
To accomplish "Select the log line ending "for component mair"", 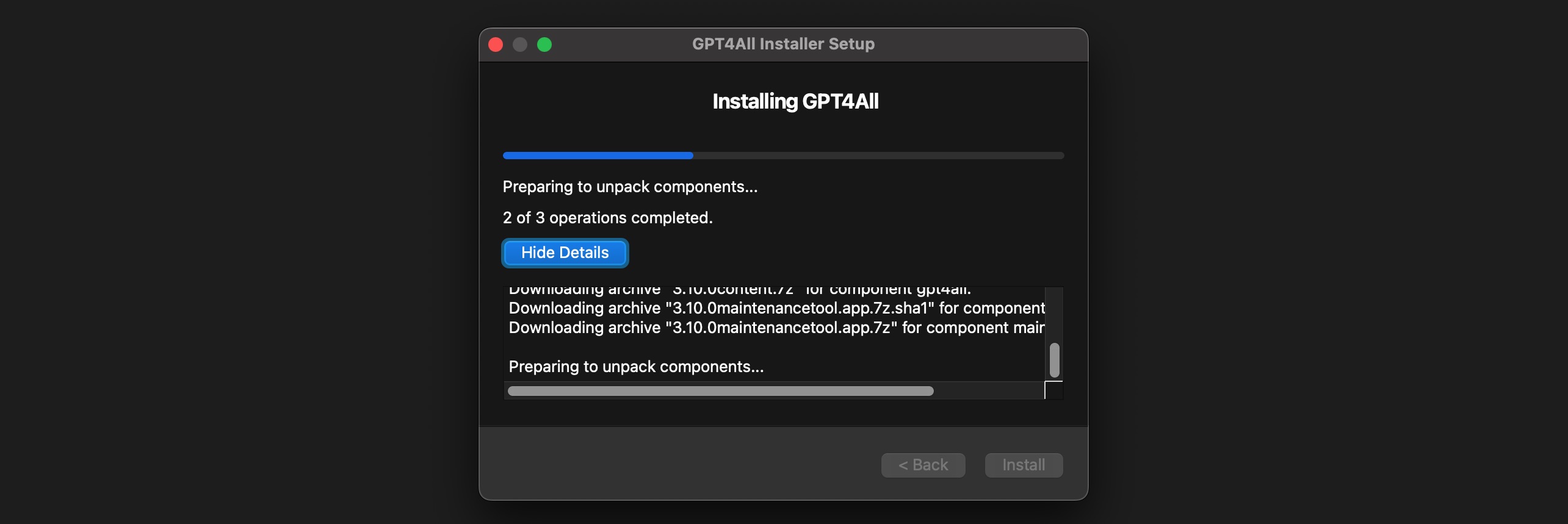I will pos(776,328).
